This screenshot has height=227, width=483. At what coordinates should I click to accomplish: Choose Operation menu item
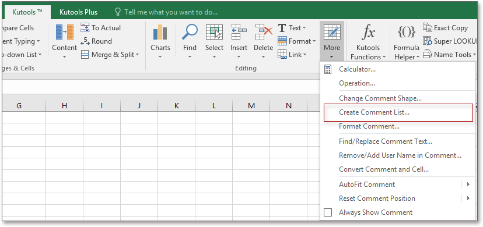click(x=398, y=83)
